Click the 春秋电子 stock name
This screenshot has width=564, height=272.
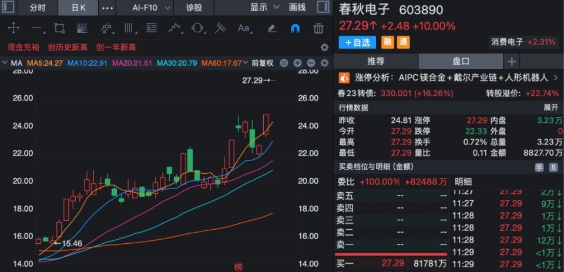[364, 10]
